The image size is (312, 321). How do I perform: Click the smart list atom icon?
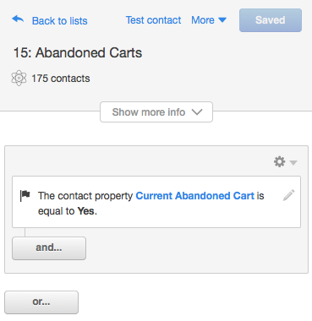pos(19,78)
